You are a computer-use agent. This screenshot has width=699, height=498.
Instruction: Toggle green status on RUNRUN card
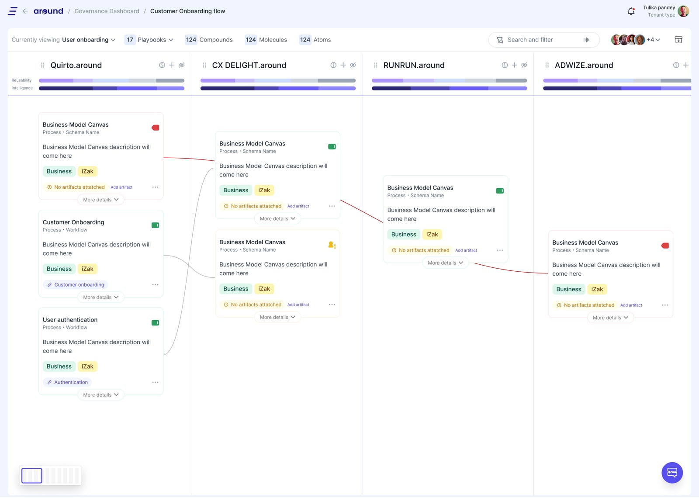tap(500, 191)
